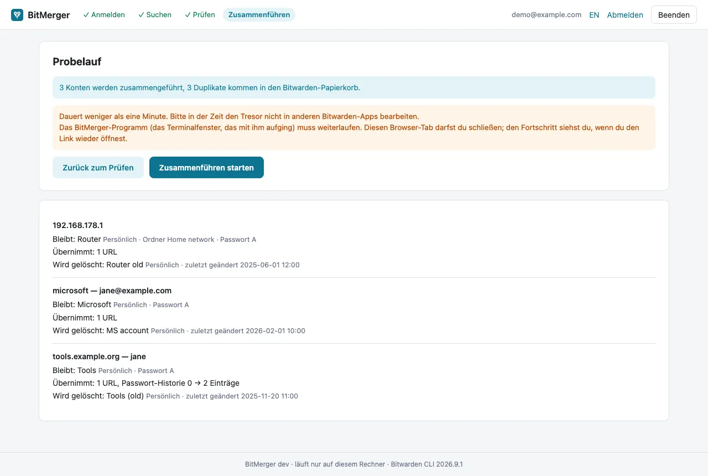Open the Prüfen step
The image size is (708, 476).
tap(200, 15)
